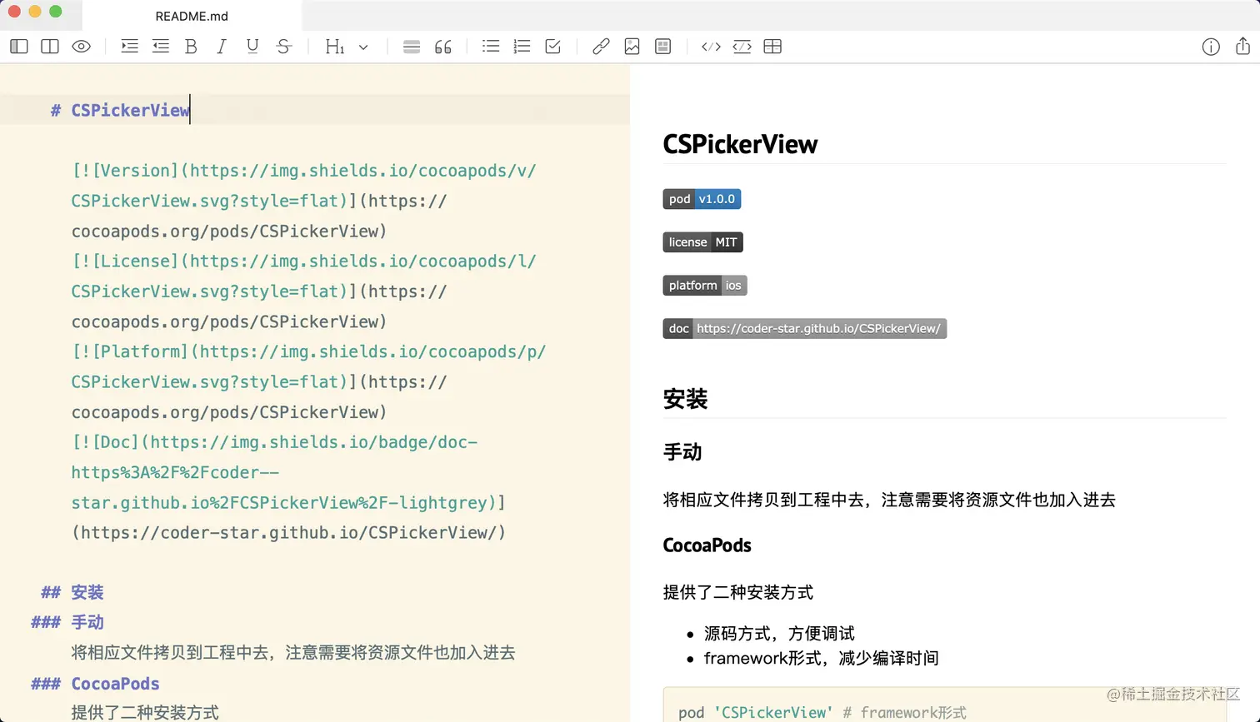
Task: Insert an image
Action: (x=632, y=47)
